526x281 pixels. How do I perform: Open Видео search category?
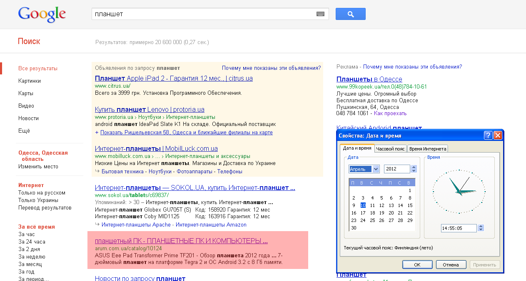coord(26,106)
